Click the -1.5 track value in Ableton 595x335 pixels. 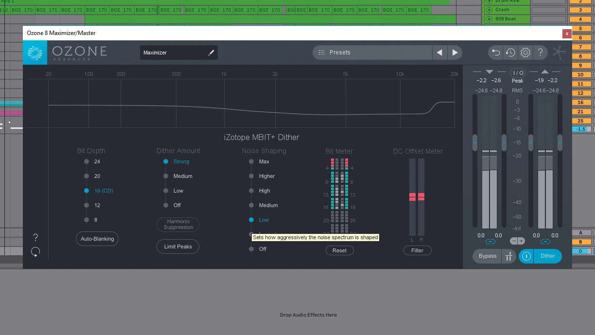click(x=580, y=129)
